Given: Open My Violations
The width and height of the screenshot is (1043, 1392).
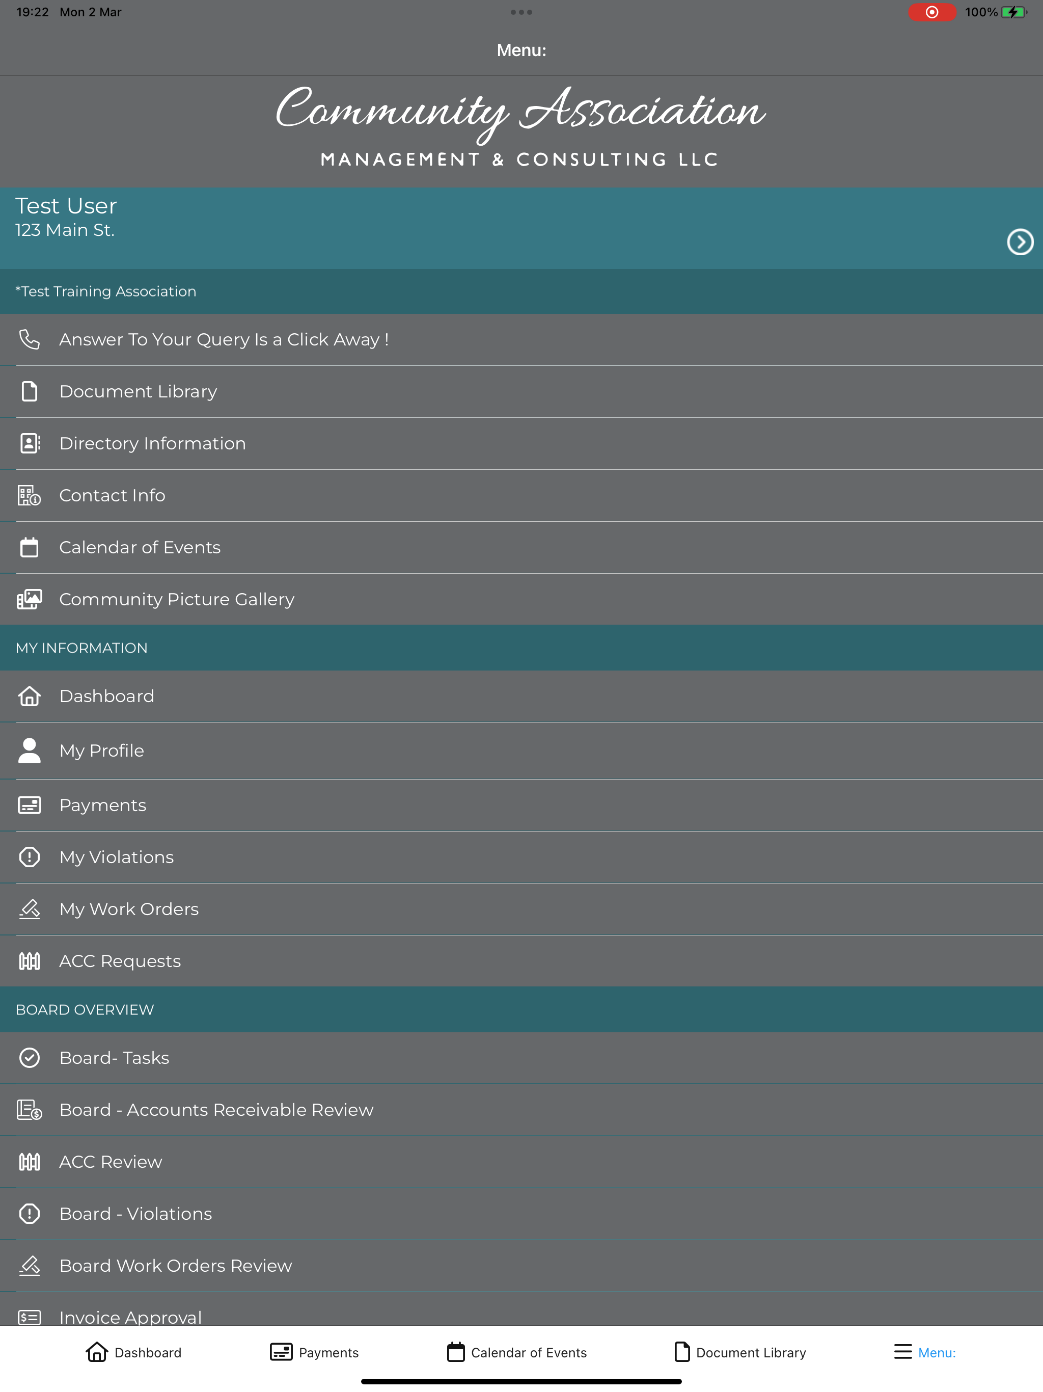Looking at the screenshot, I should (x=521, y=856).
